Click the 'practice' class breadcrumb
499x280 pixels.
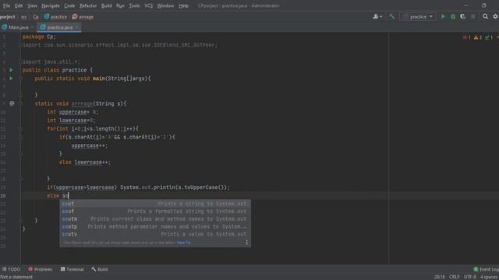tap(55, 17)
